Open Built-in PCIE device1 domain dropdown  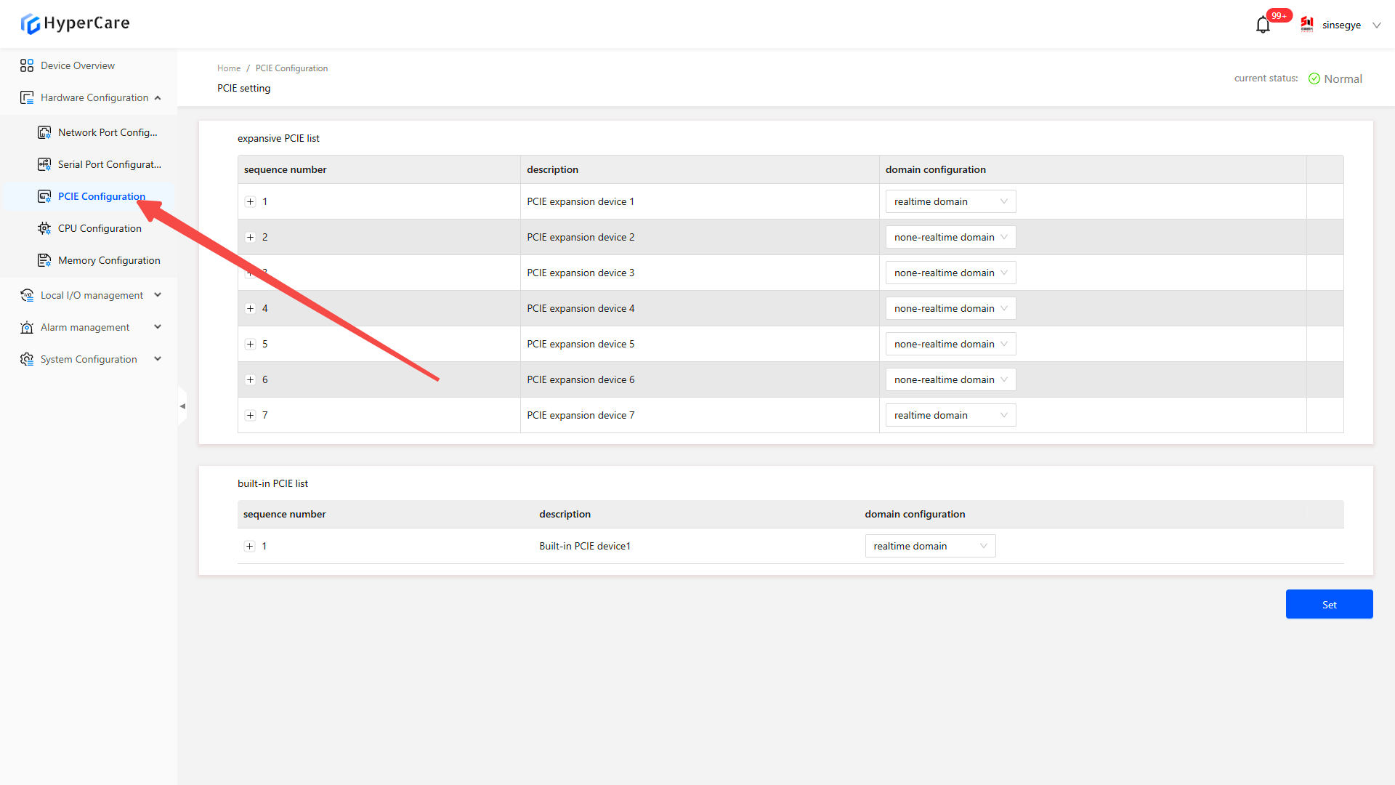click(x=930, y=546)
